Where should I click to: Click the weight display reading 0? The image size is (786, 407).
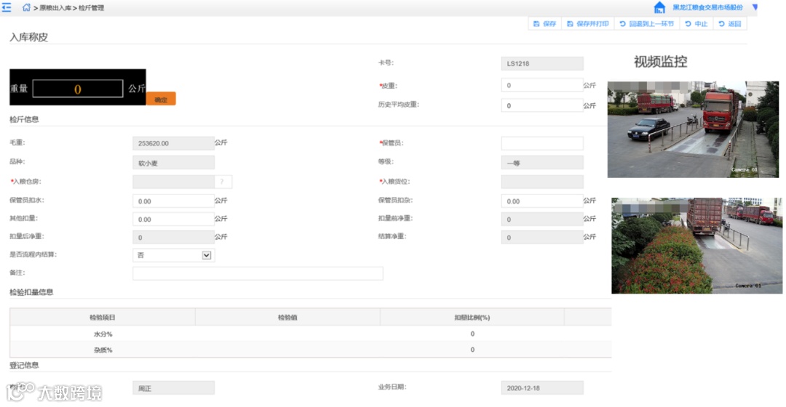click(78, 89)
